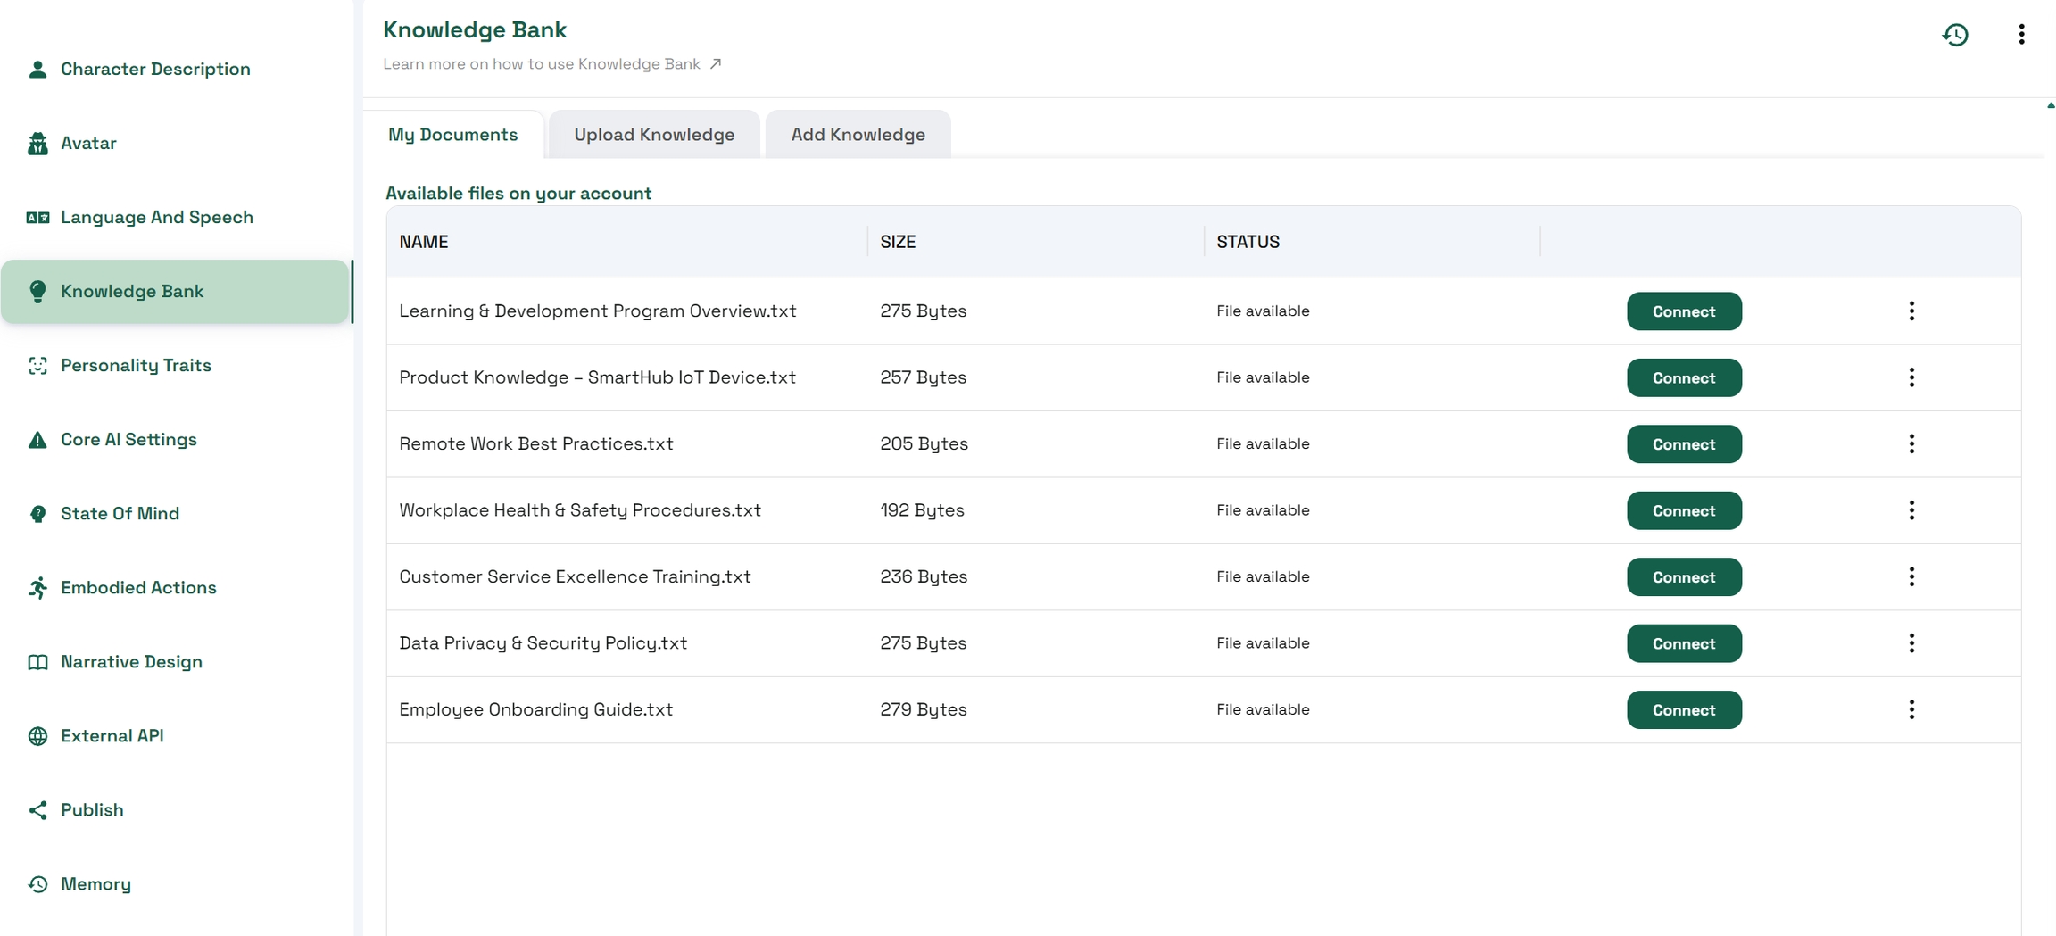2056x936 pixels.
Task: Click the Publish share icon
Action: coord(37,810)
